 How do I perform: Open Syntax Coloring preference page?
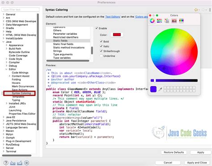(21, 93)
